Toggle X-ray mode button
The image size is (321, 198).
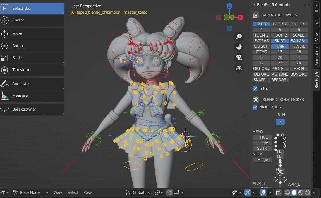coord(278,192)
